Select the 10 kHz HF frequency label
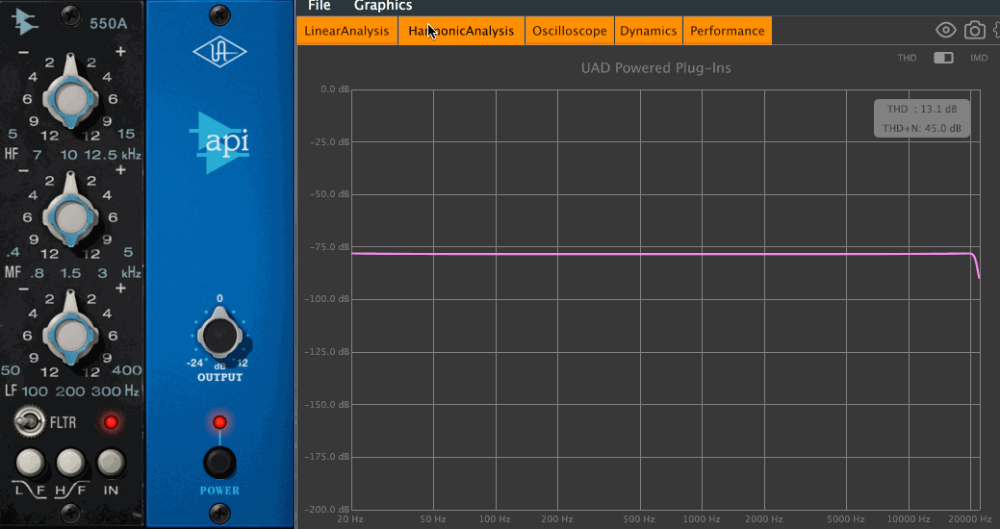The height and width of the screenshot is (529, 1000). point(69,155)
